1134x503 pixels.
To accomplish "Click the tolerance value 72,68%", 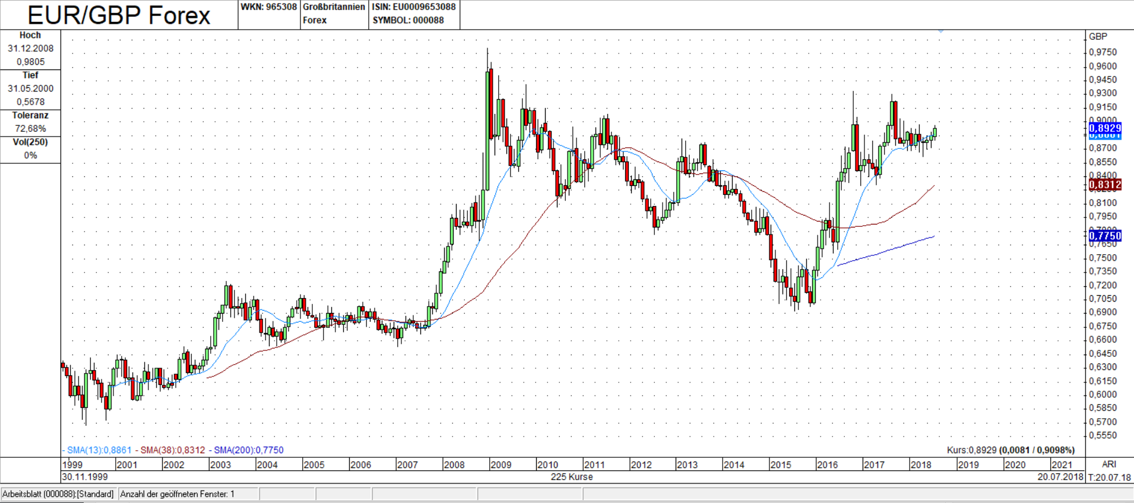I will pos(30,128).
